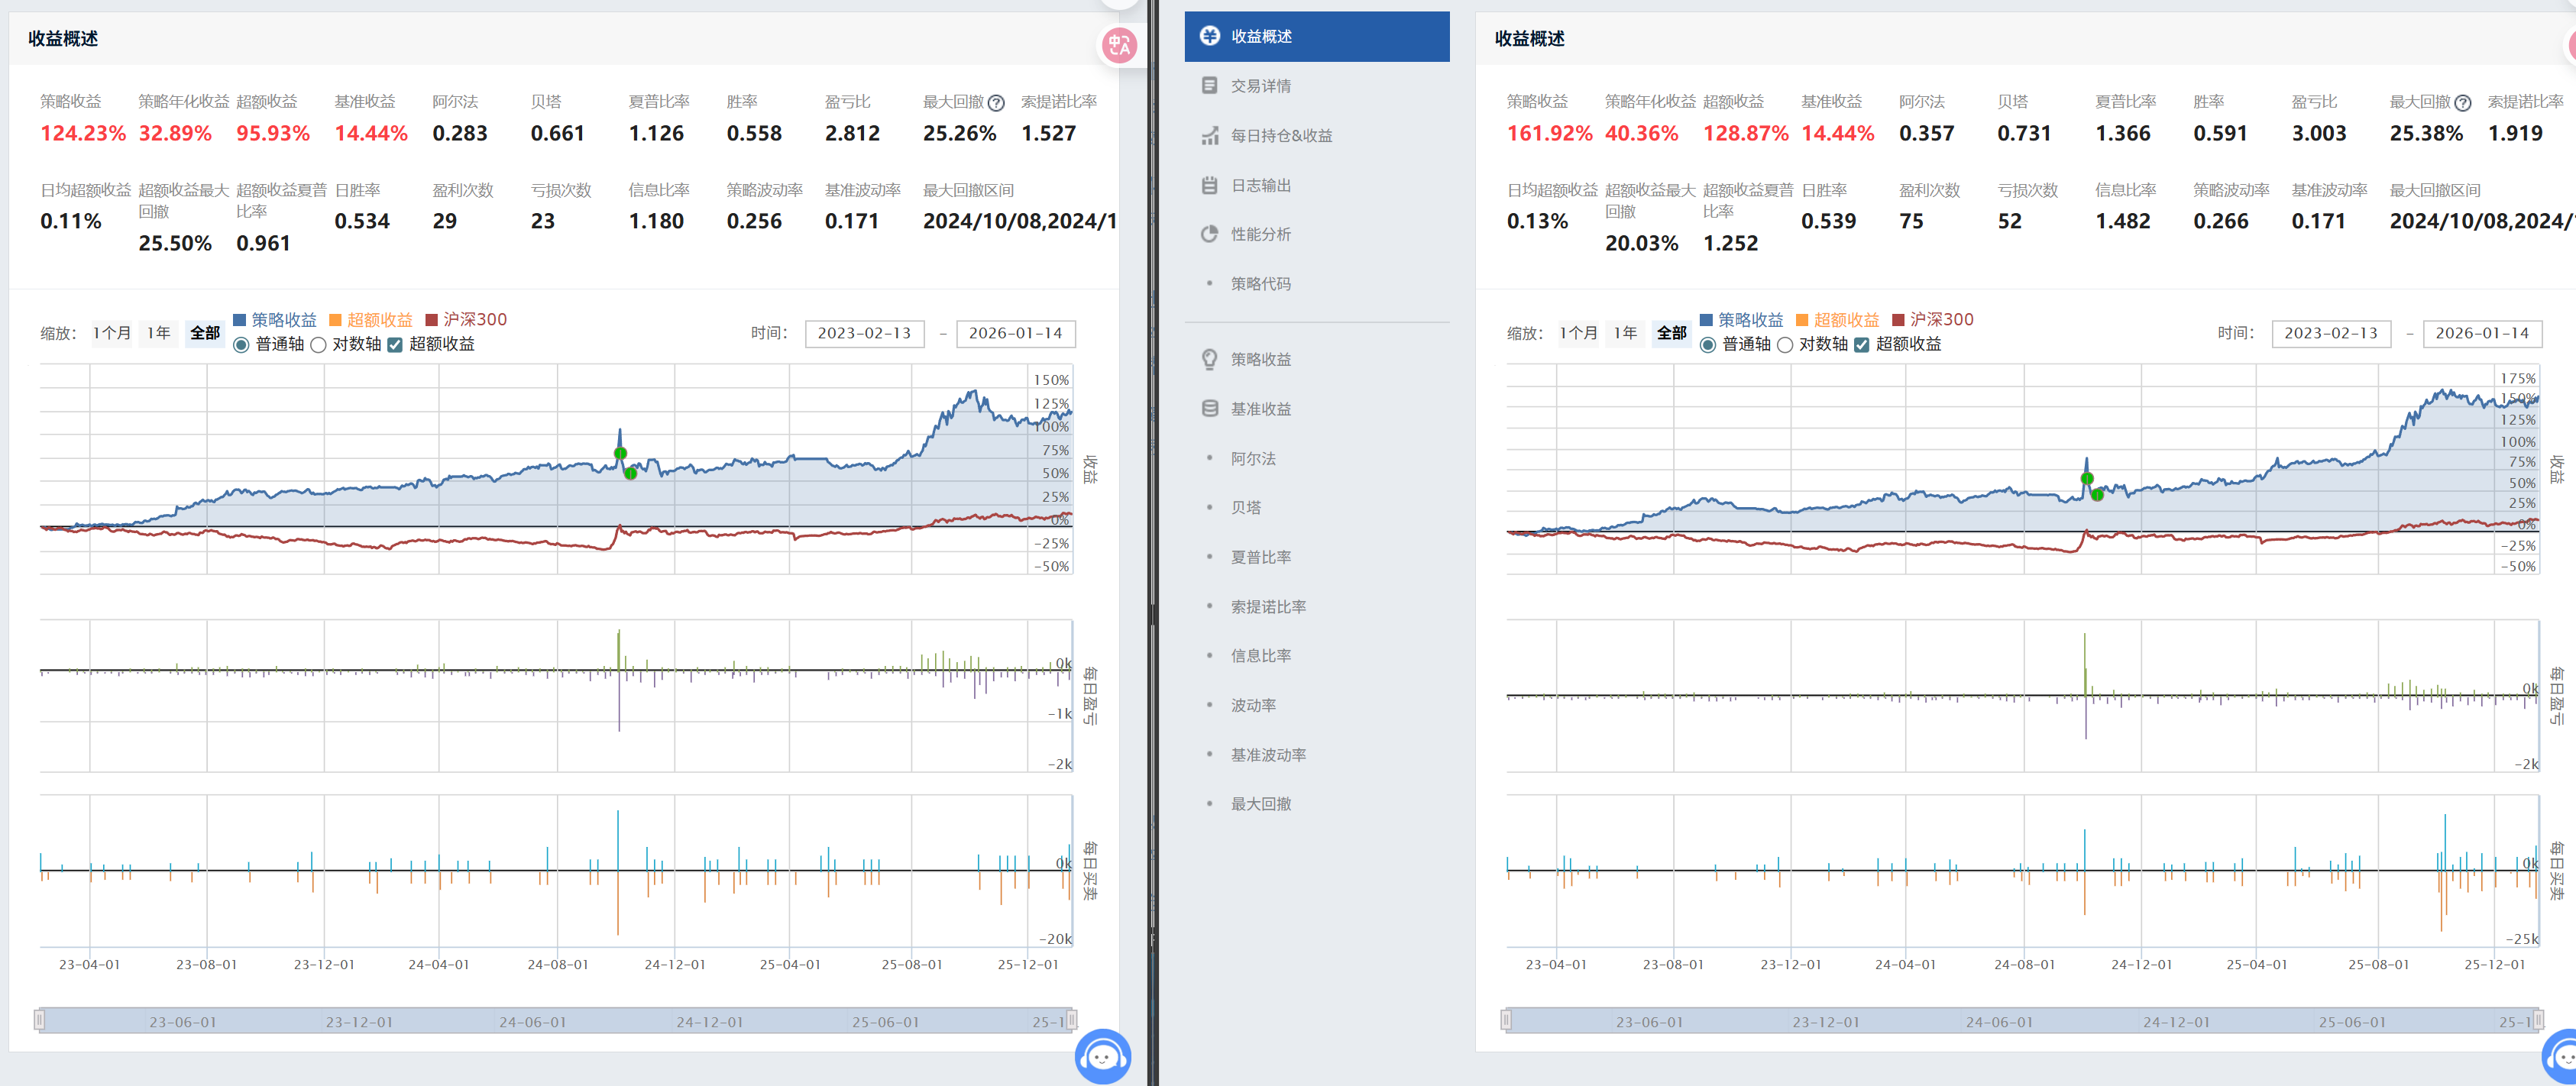Select 普通轴 radio in the right chart
This screenshot has width=2576, height=1086.
coord(1707,345)
